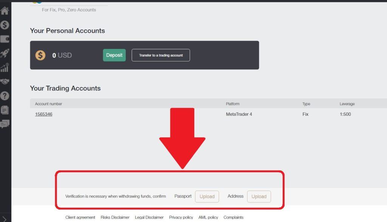
Task: Click the gold dollar coin next to 0 USD
Action: click(40, 55)
